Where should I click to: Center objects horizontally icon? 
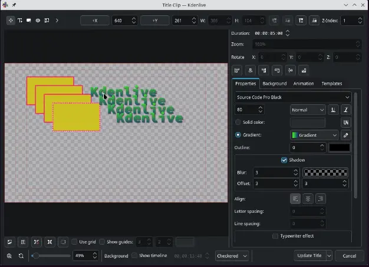251,70
